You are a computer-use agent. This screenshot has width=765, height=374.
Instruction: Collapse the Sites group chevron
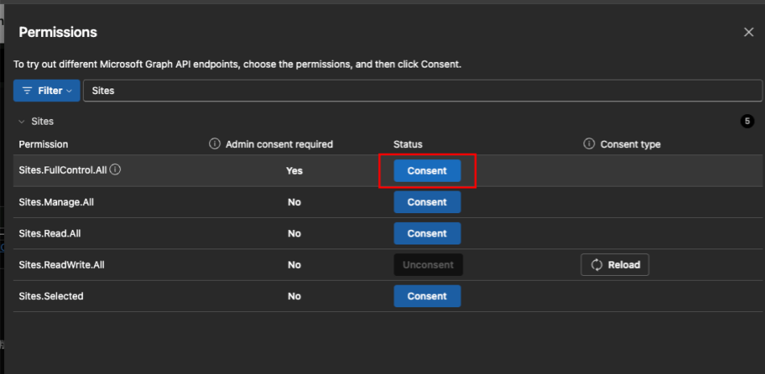pyautogui.click(x=22, y=121)
